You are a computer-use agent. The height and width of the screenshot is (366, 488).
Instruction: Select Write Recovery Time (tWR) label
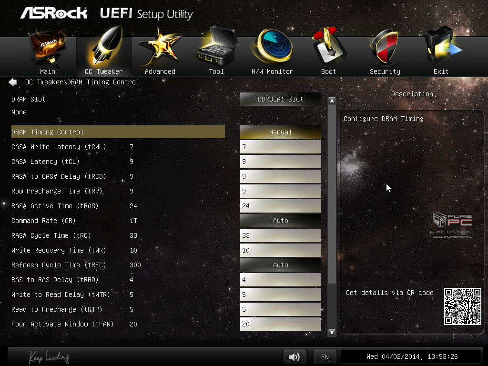pos(59,250)
